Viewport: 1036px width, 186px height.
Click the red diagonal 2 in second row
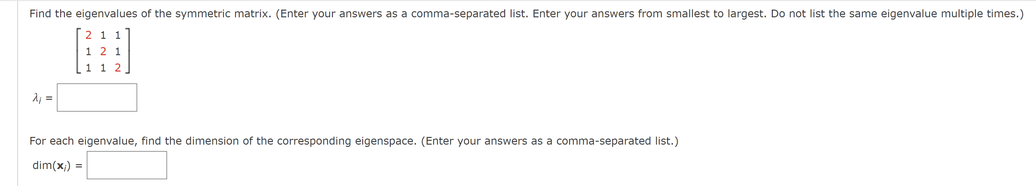tap(103, 51)
